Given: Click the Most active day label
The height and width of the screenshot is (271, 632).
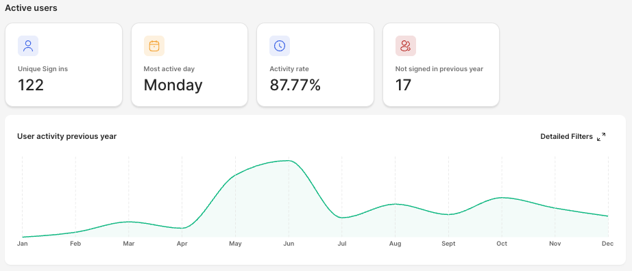Looking at the screenshot, I should click(x=169, y=69).
